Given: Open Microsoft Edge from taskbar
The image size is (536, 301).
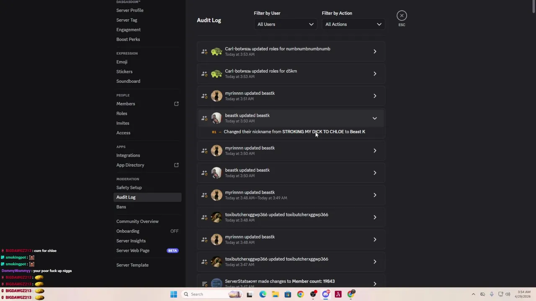Looking at the screenshot, I should [263, 294].
